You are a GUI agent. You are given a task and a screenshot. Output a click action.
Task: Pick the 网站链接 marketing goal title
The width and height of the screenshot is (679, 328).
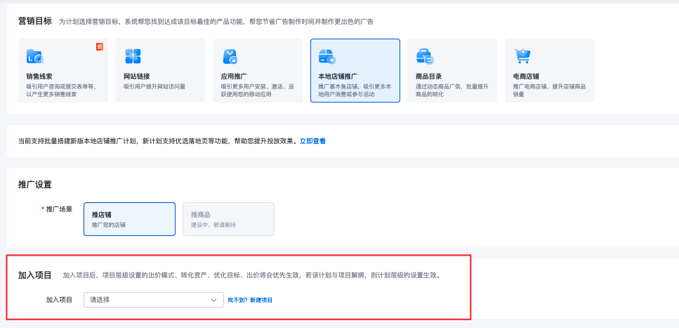coord(137,76)
